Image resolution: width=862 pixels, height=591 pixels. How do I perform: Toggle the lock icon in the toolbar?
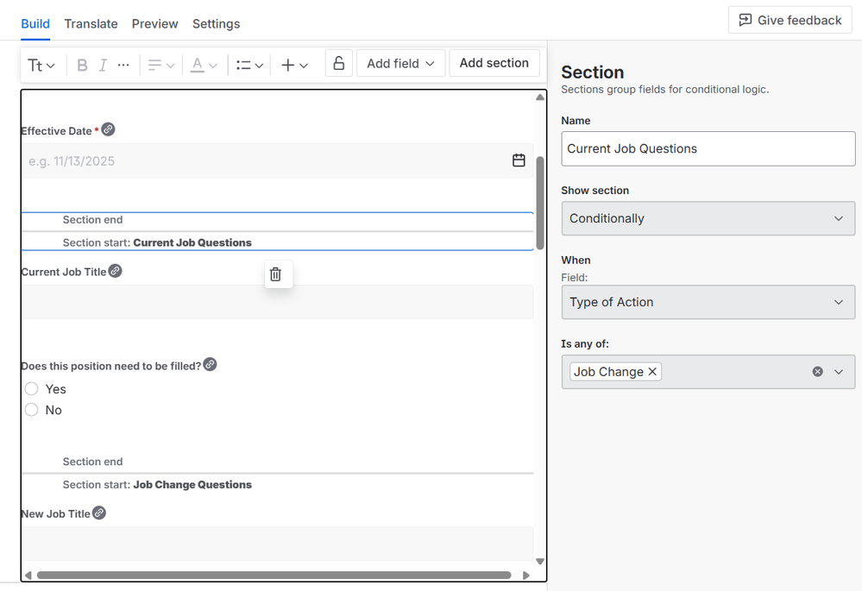pyautogui.click(x=338, y=62)
